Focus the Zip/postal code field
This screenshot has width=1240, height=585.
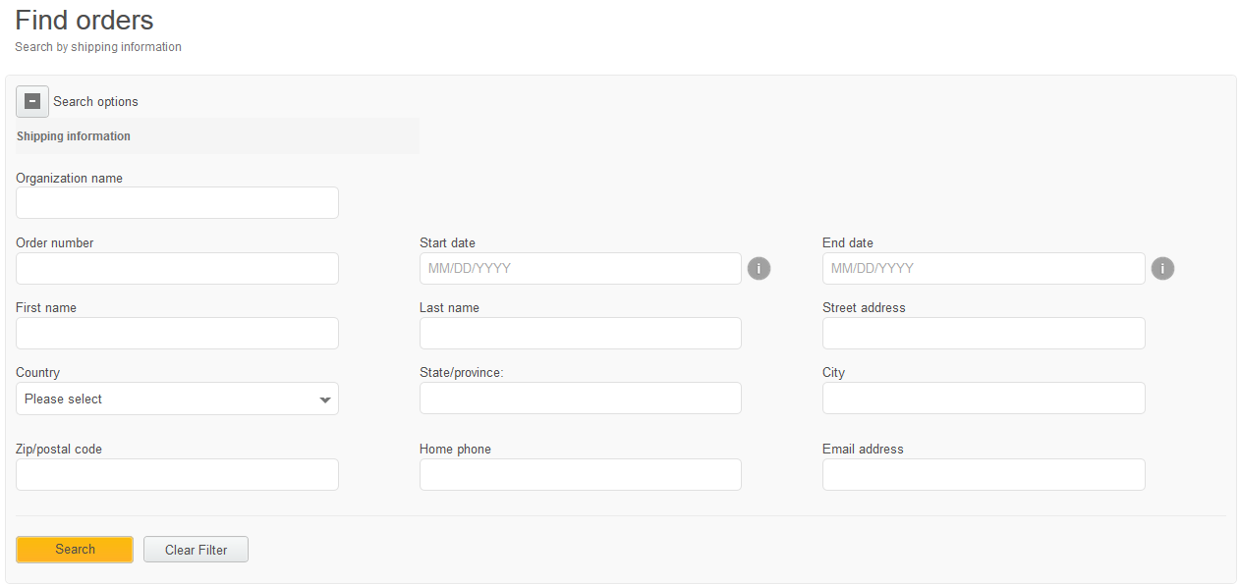click(x=177, y=474)
